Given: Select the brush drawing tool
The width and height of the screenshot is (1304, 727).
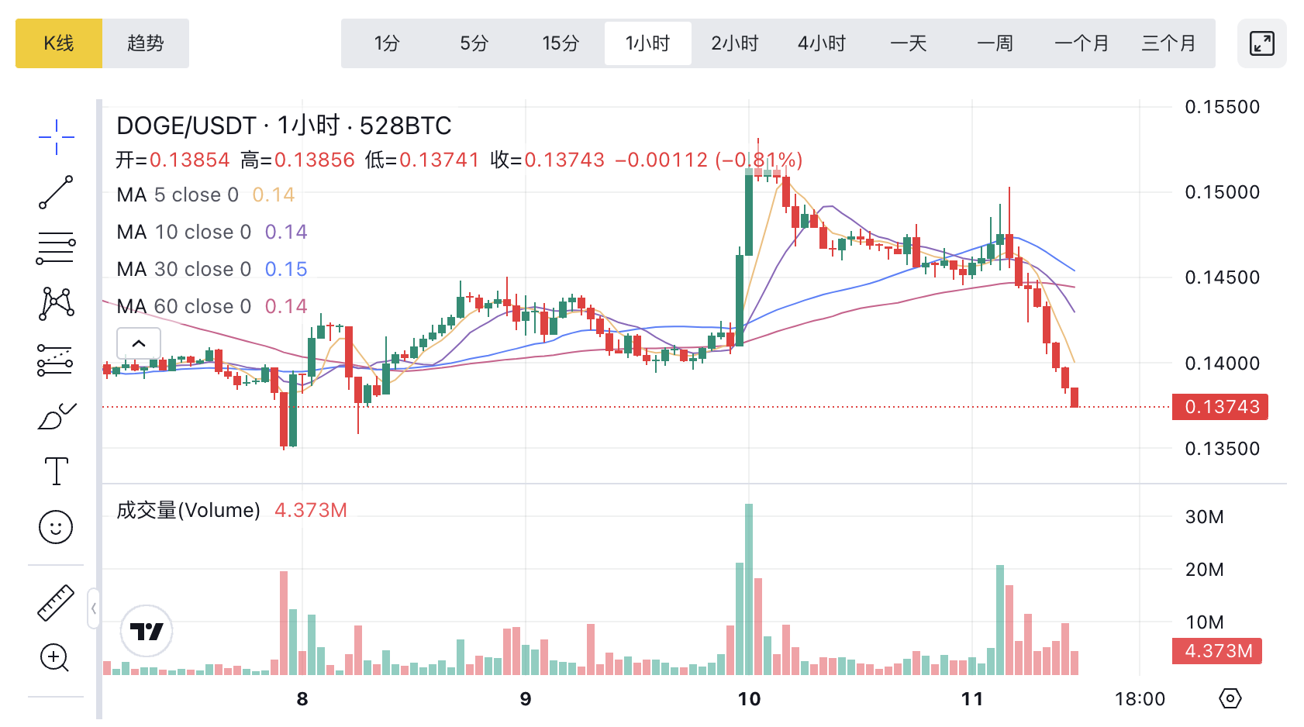Looking at the screenshot, I should coord(56,416).
